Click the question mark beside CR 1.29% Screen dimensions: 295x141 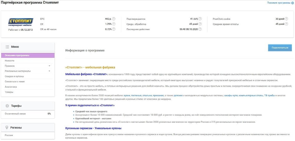(x=114, y=24)
